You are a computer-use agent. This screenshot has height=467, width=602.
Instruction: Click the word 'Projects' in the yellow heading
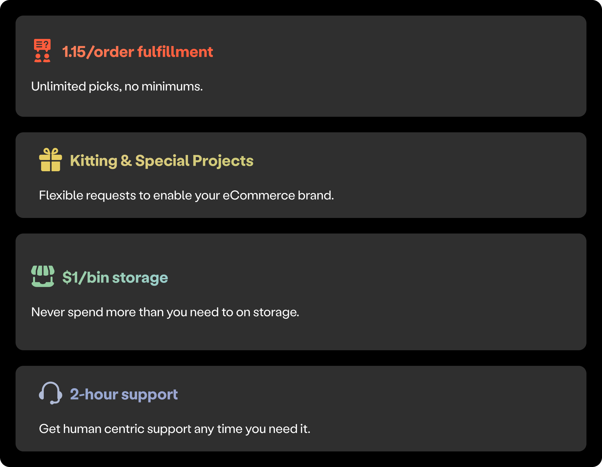(223, 161)
